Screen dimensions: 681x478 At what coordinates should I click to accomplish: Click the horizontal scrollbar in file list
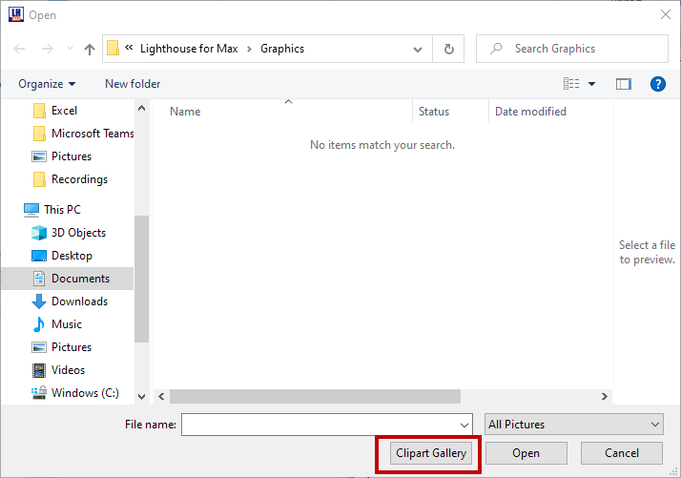pos(315,396)
